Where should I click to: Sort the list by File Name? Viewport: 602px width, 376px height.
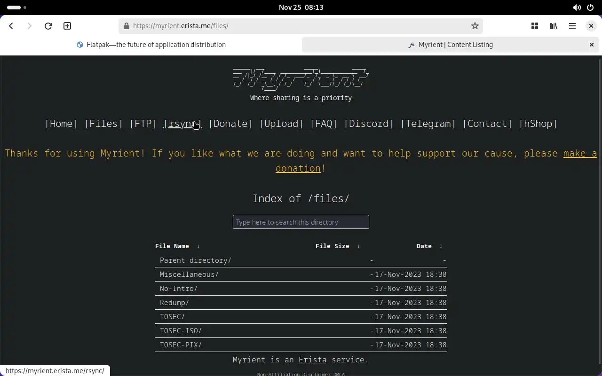172,246
